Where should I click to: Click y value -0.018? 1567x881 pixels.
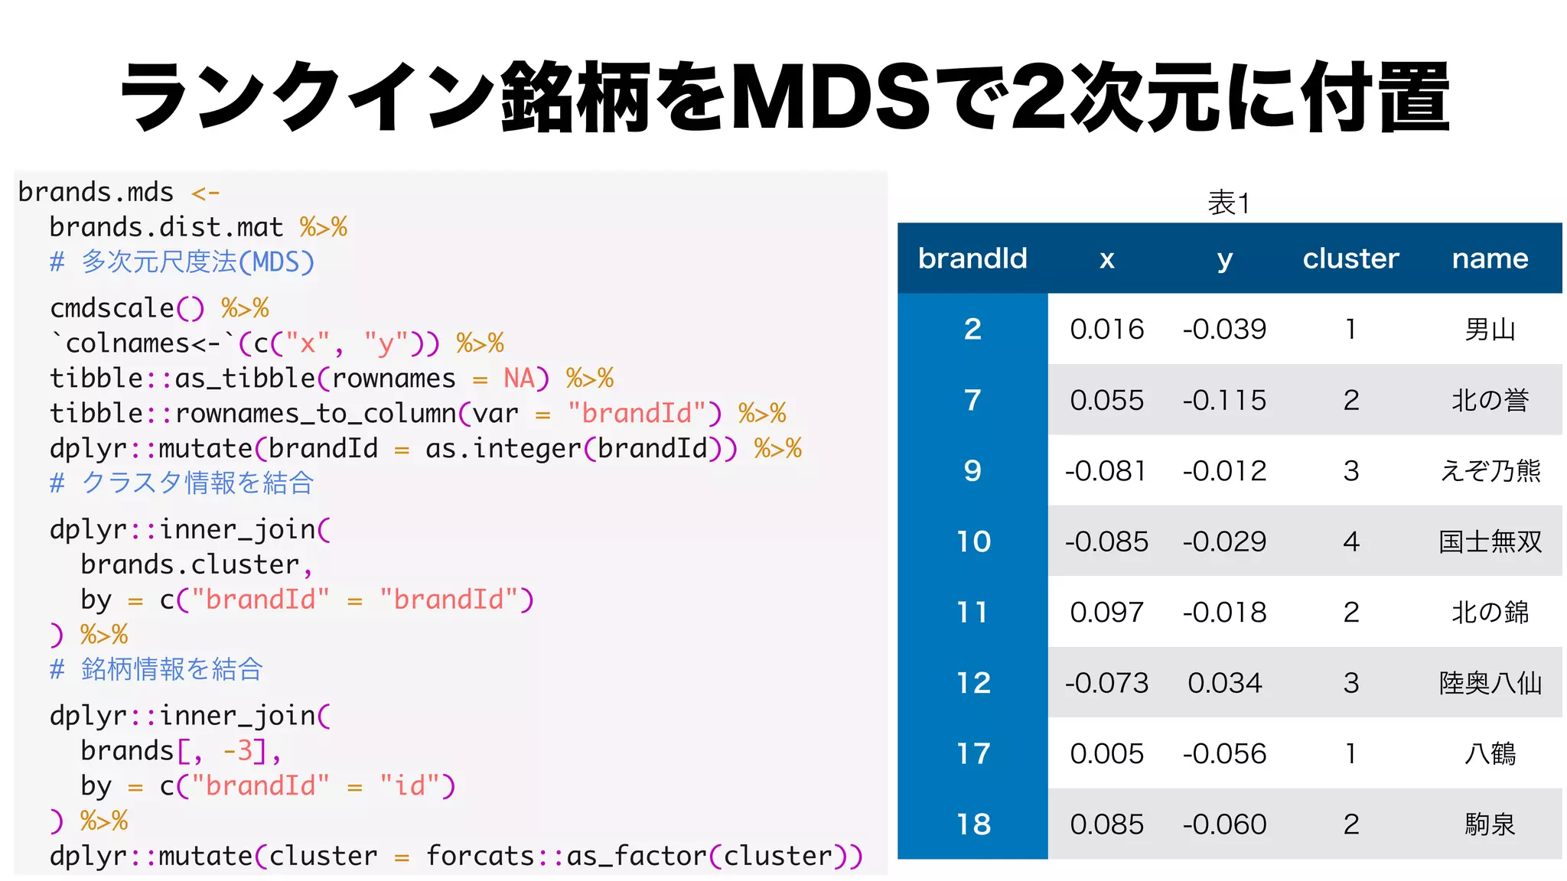[x=1224, y=612]
